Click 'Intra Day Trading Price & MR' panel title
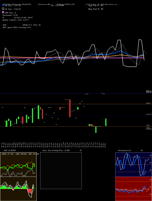Image resolution: width=152 pixels, height=201 pixels. tap(56, 150)
